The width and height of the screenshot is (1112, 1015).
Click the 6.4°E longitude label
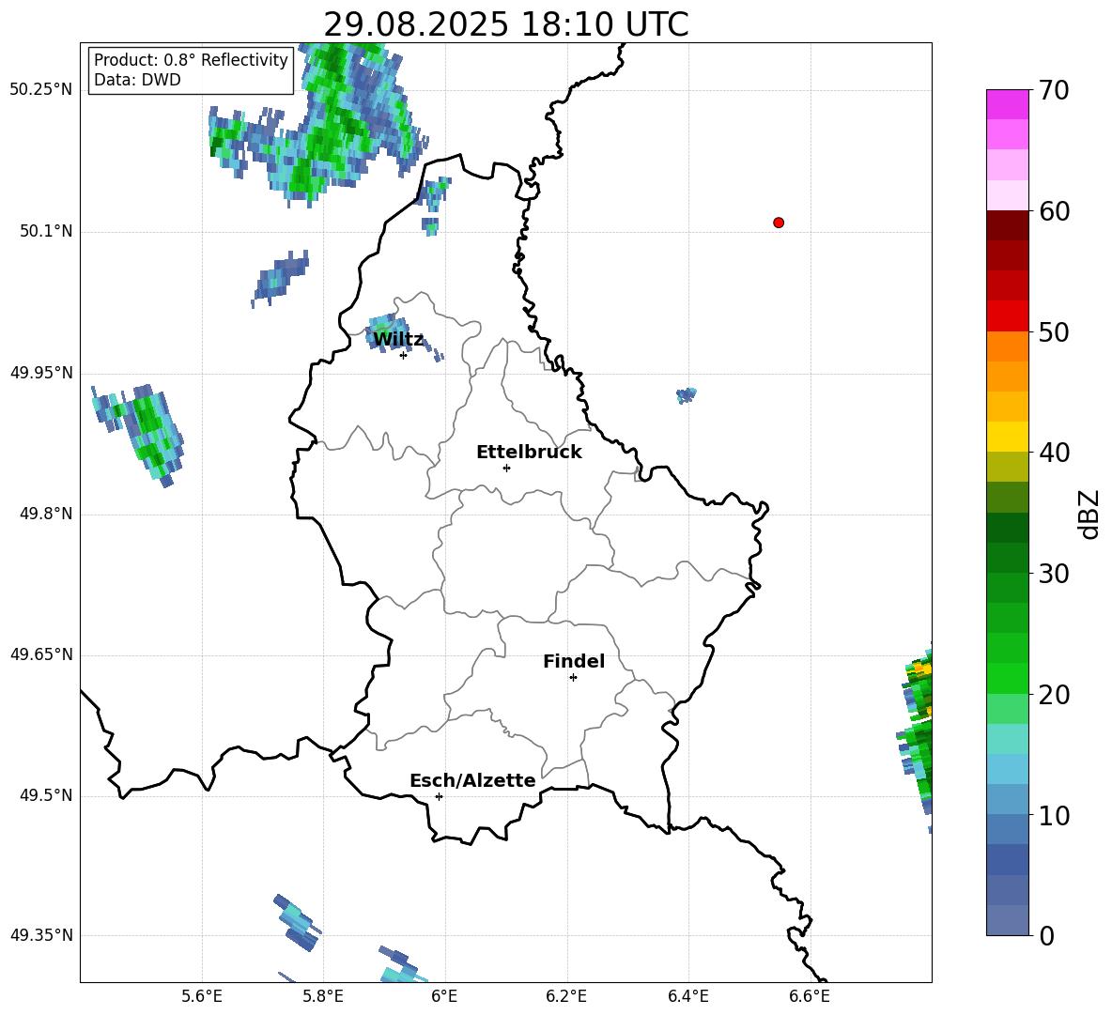coord(687,996)
